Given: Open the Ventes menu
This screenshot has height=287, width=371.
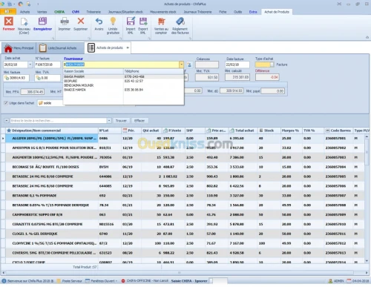Looking at the screenshot, I should tap(42, 12).
